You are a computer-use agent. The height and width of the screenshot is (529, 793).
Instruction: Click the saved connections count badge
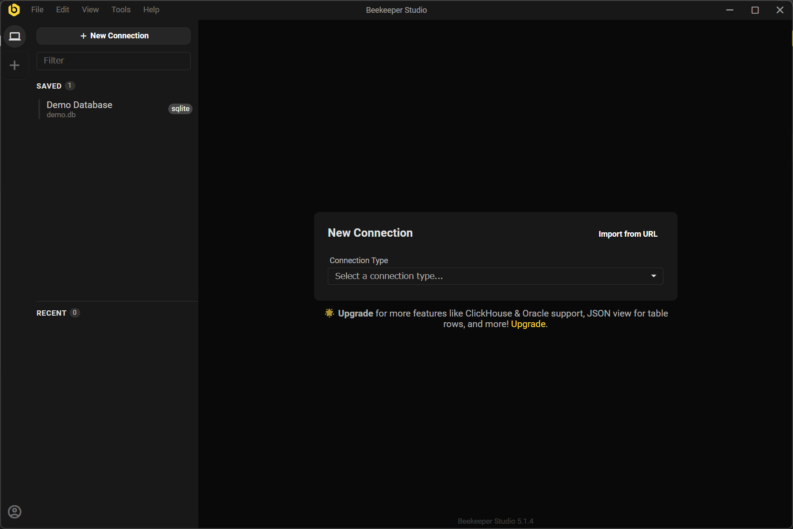click(x=70, y=86)
